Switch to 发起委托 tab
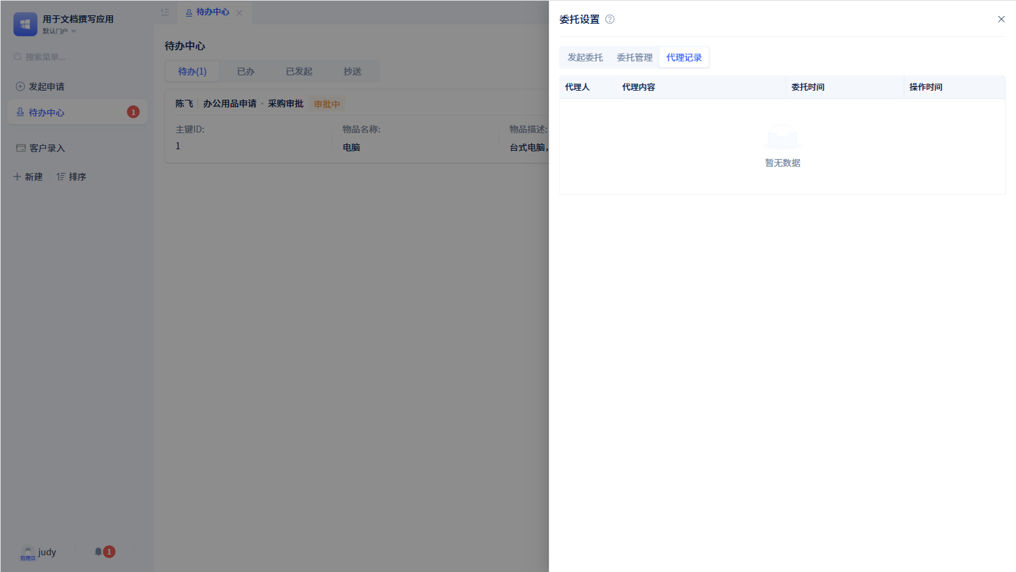The image size is (1016, 572). click(x=585, y=57)
